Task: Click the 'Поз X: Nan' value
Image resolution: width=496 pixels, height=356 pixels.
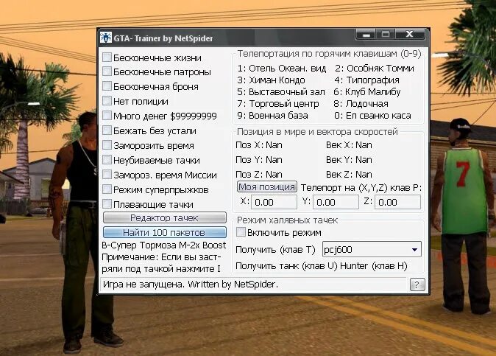Action: click(x=259, y=145)
